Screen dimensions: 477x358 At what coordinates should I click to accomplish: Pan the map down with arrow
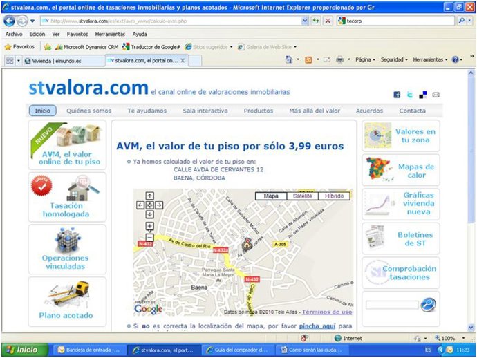(149, 214)
